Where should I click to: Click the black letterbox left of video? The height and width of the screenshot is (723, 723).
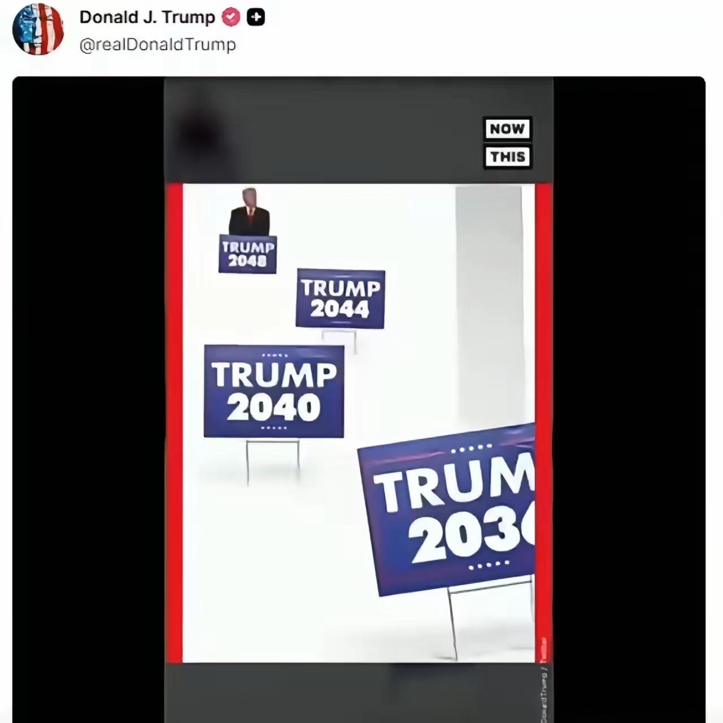tap(88, 399)
